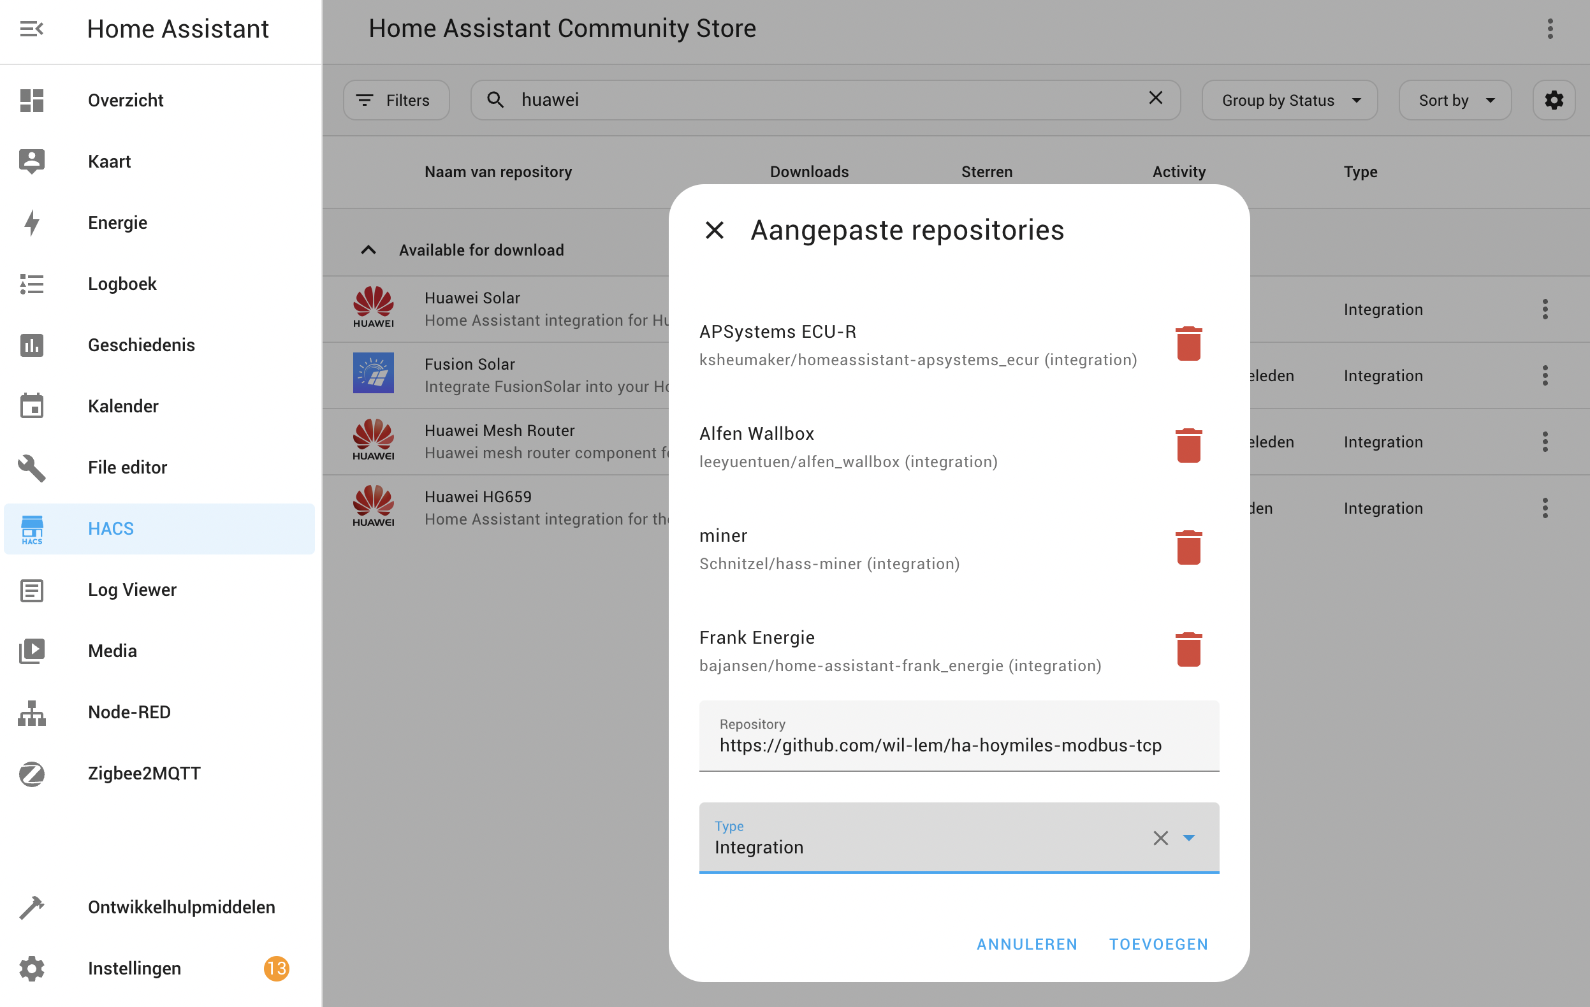This screenshot has width=1590, height=1007.
Task: Open the Type dropdown arrow
Action: click(x=1188, y=838)
